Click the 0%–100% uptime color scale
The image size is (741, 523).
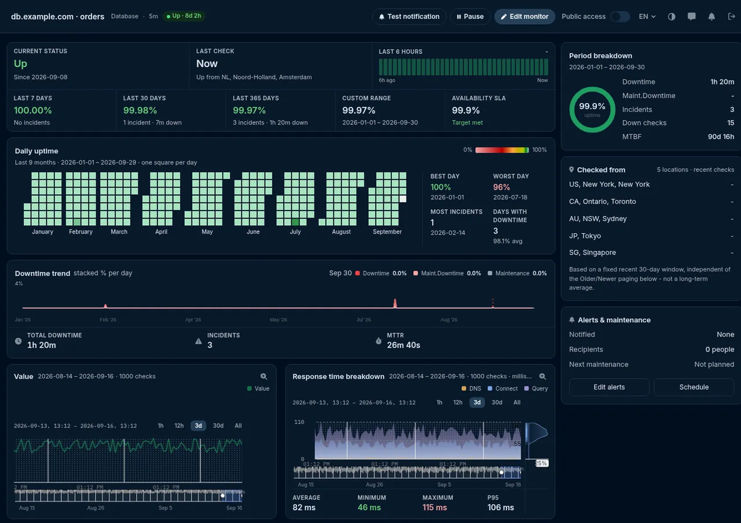[x=502, y=150]
